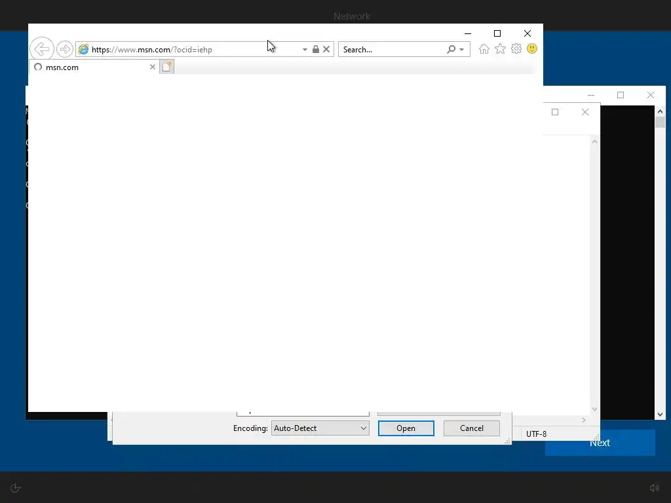Click the Internet Explorer forward arrow button
The height and width of the screenshot is (503, 671).
pos(65,49)
